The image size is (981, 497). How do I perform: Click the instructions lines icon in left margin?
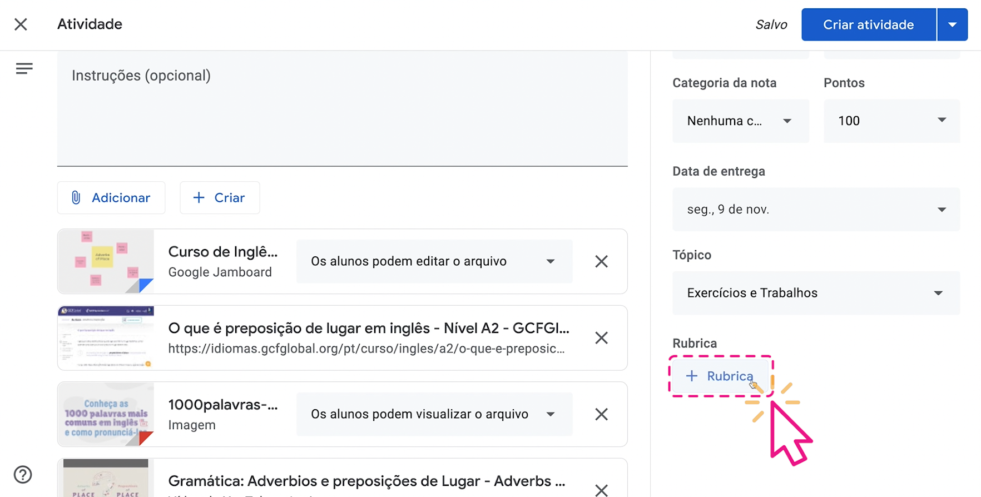coord(24,68)
